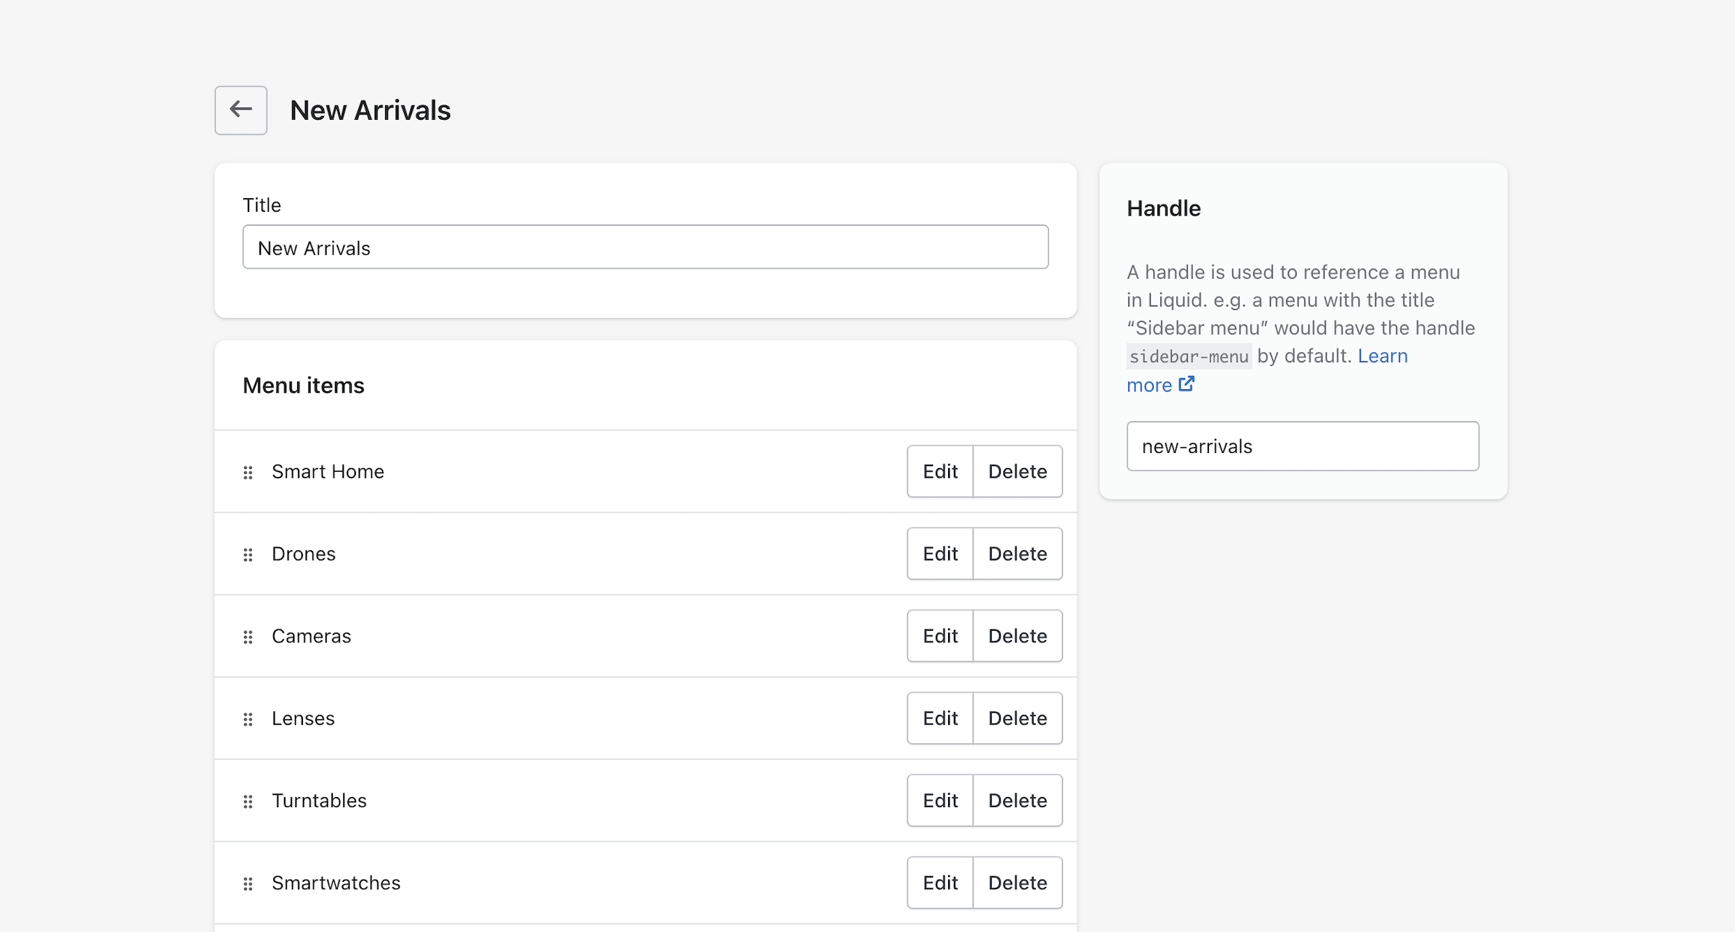
Task: Grab the drag handle beside Turntables
Action: [248, 801]
